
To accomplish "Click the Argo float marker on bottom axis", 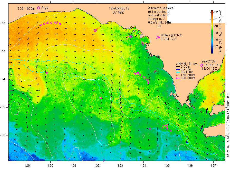I will pyautogui.click(x=104, y=161).
